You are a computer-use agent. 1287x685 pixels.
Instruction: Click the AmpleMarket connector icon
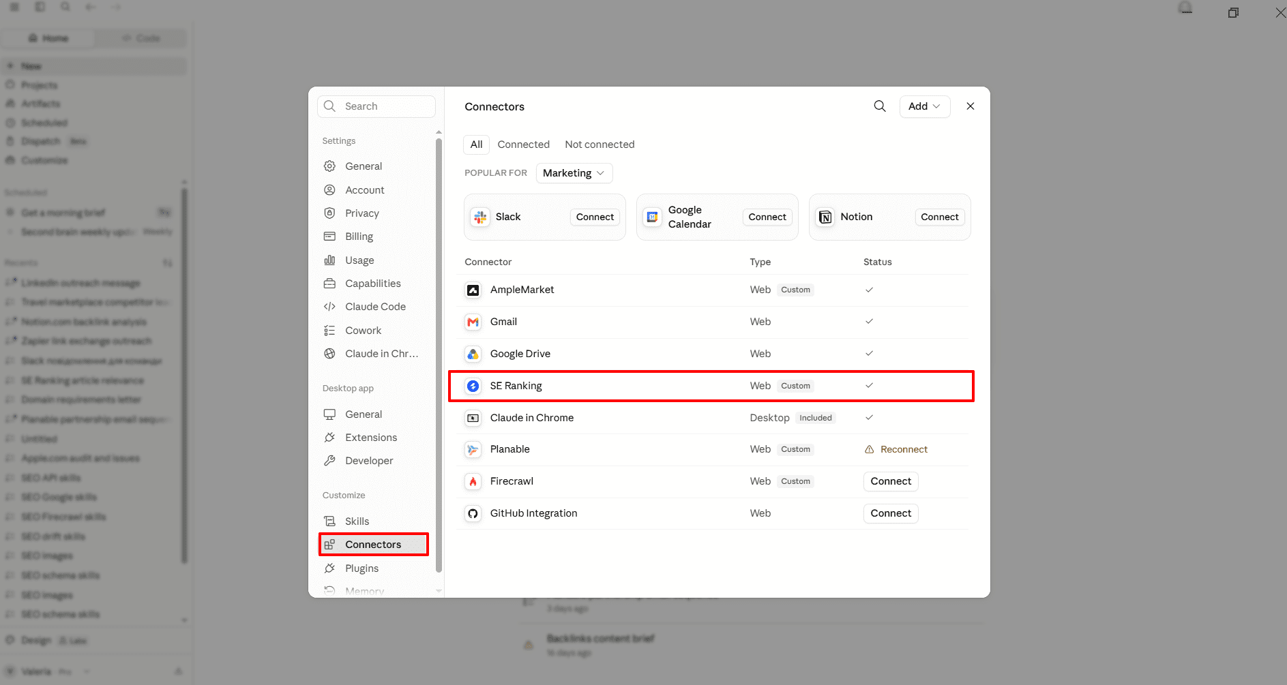tap(473, 290)
